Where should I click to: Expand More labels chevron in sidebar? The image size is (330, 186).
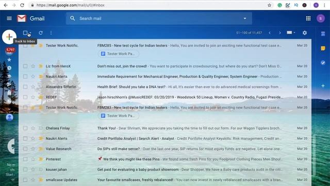pos(9,109)
